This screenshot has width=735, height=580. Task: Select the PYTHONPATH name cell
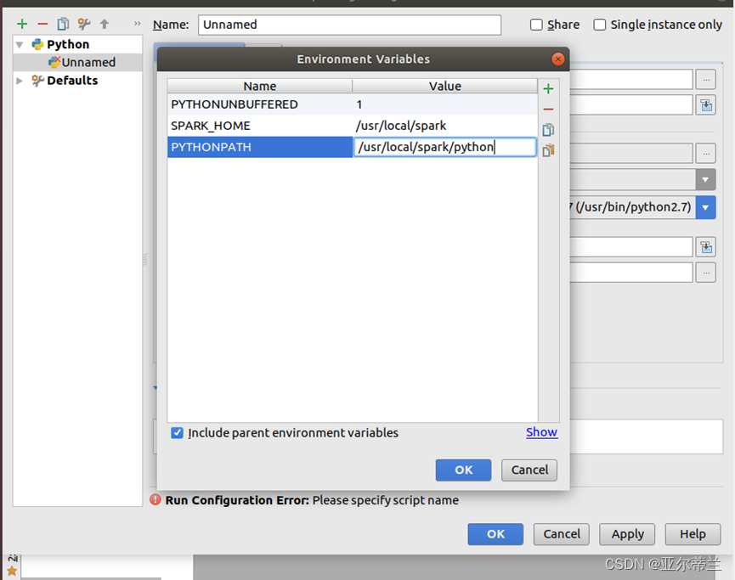(260, 147)
